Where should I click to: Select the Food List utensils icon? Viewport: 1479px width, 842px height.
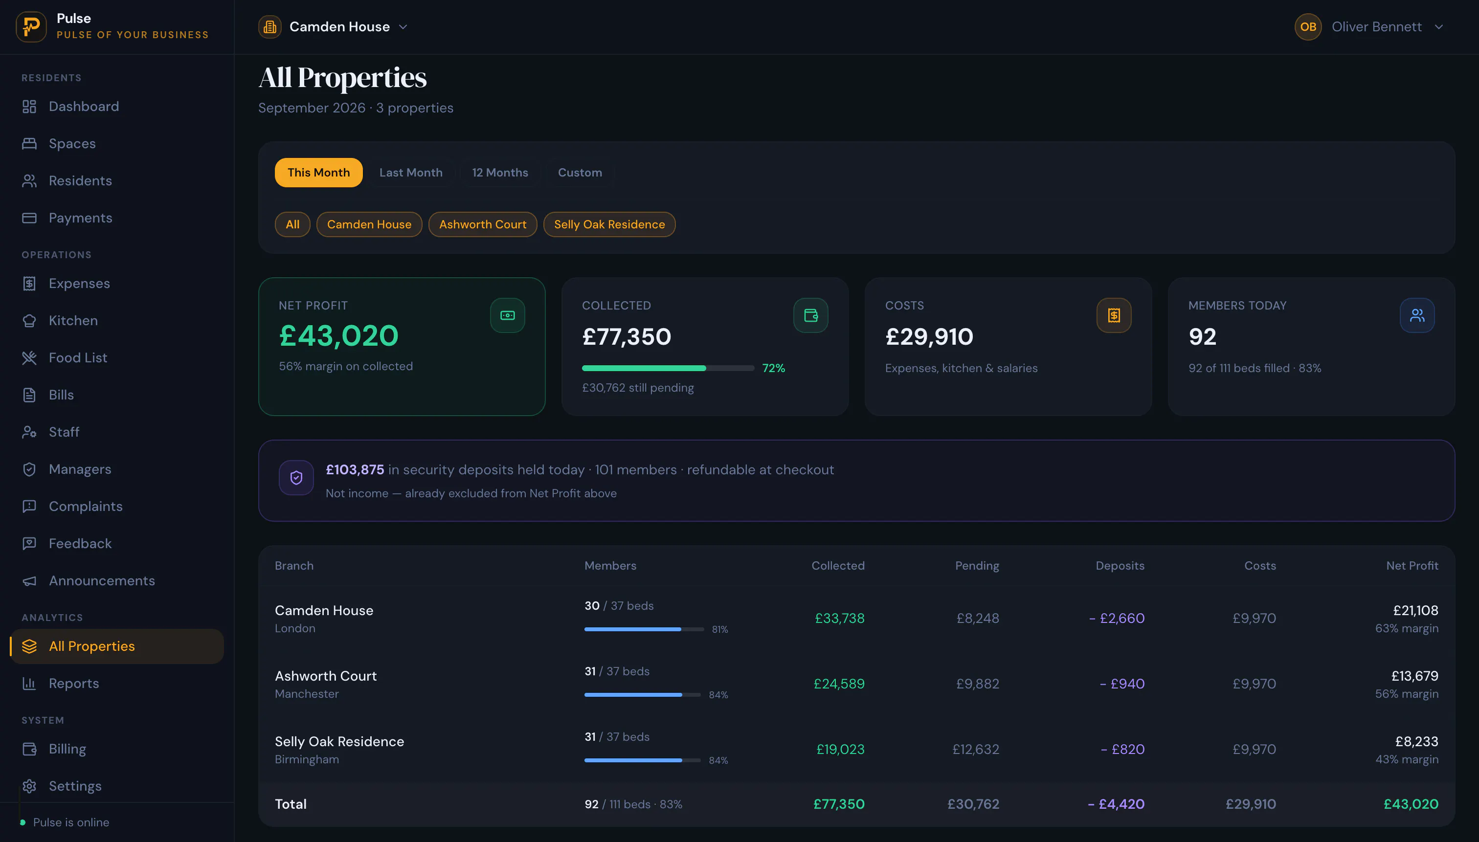29,358
